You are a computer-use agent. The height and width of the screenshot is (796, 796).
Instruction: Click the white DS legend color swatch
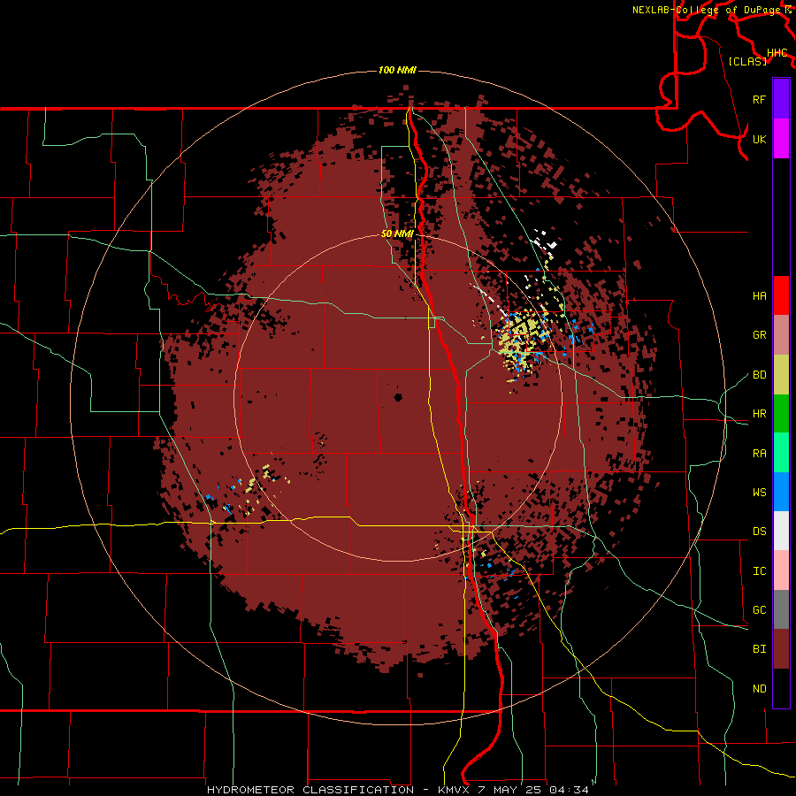781,531
